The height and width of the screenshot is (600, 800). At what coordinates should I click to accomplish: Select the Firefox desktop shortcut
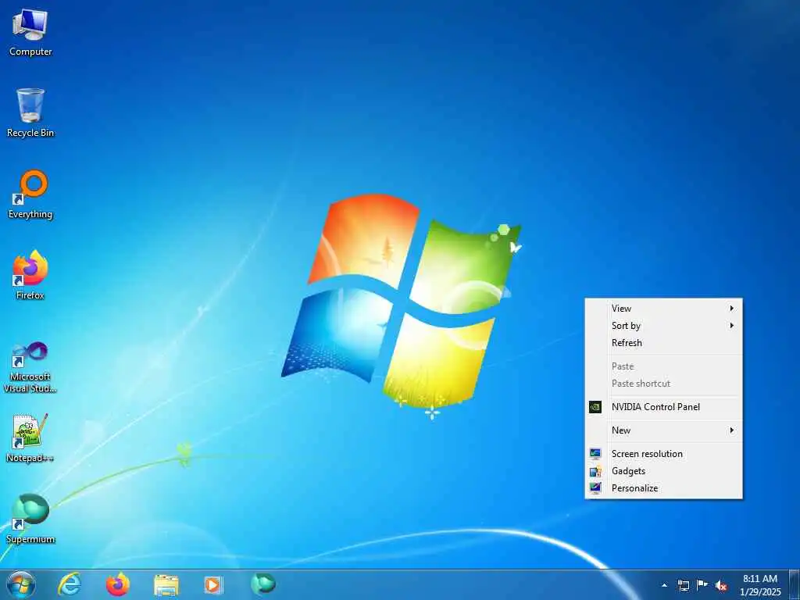[x=30, y=276]
